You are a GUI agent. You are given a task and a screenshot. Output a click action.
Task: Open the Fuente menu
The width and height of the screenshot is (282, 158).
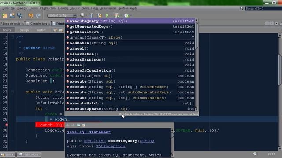click(x=33, y=8)
